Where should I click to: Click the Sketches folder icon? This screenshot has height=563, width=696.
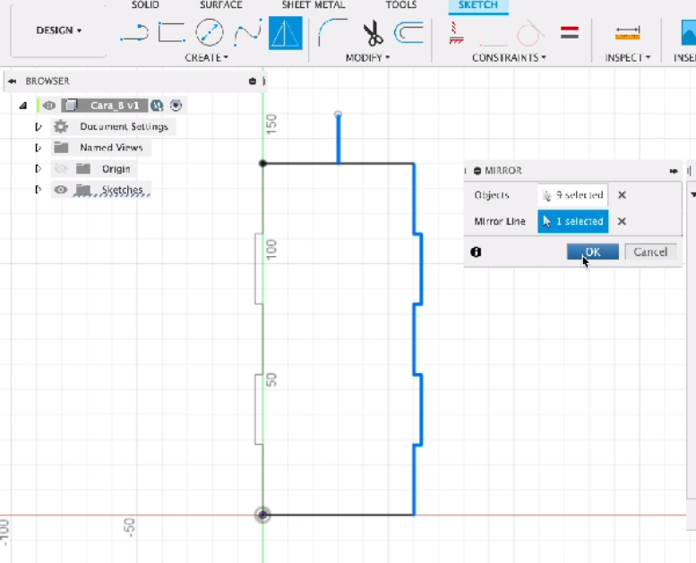point(83,190)
